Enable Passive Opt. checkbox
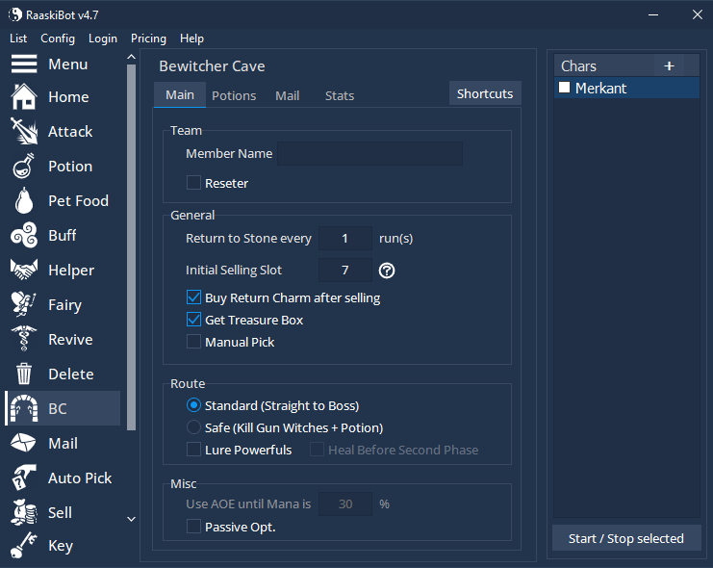The width and height of the screenshot is (713, 568). click(193, 527)
